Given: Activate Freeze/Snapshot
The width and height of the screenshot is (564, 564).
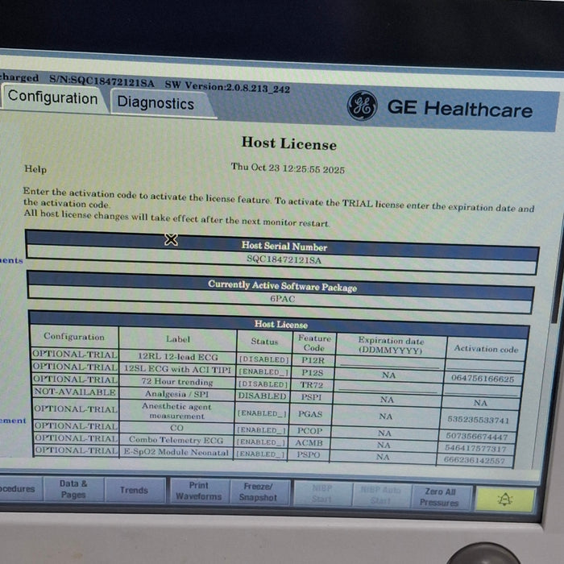Looking at the screenshot, I should (259, 492).
